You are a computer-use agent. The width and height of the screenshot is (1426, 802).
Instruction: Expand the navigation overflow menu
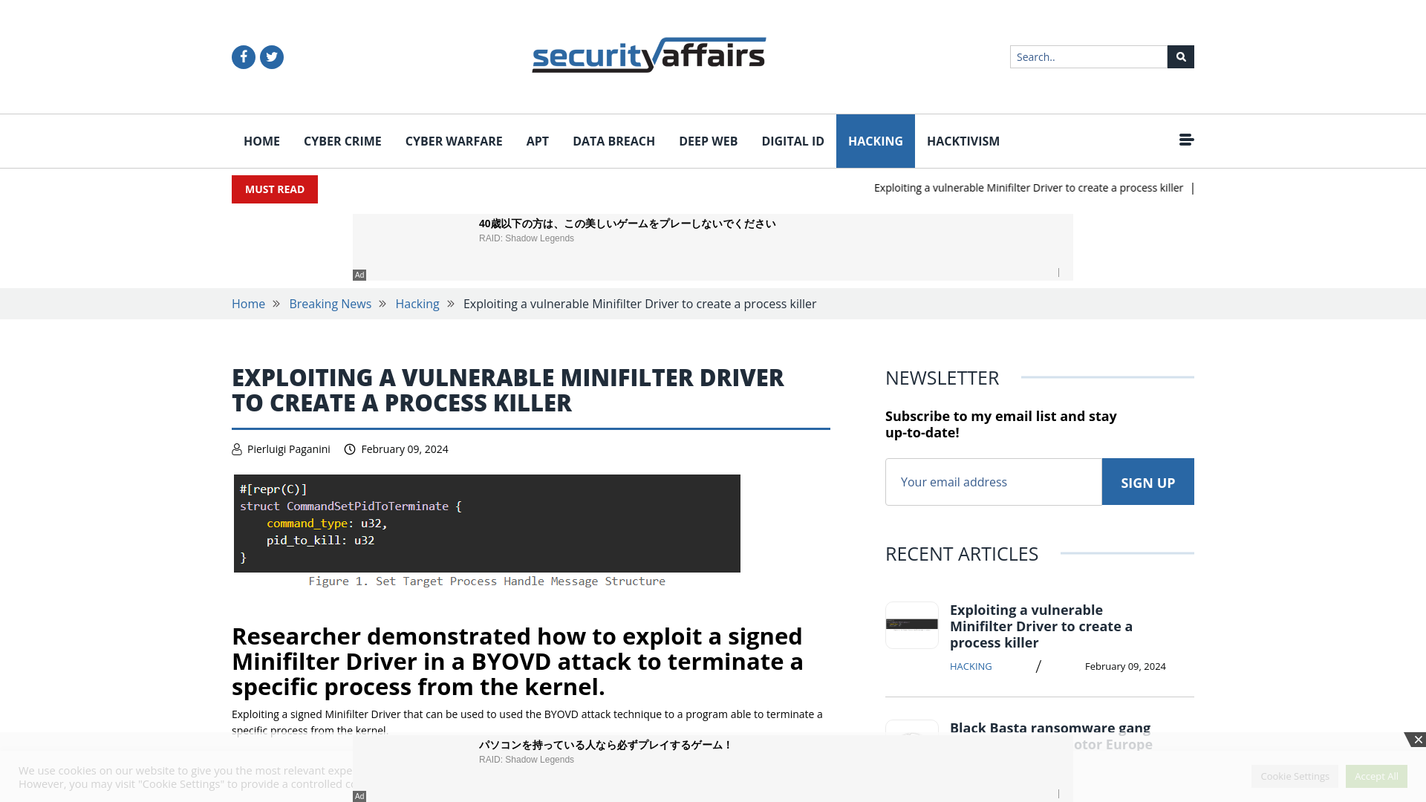pos(1186,140)
